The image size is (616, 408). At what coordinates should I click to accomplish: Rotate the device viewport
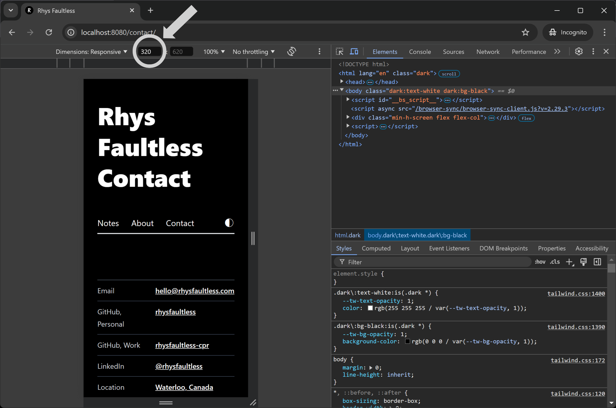coord(292,52)
